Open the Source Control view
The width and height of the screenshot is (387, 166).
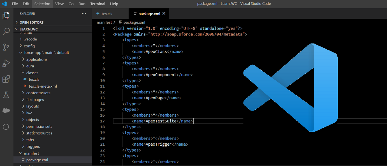point(6,47)
